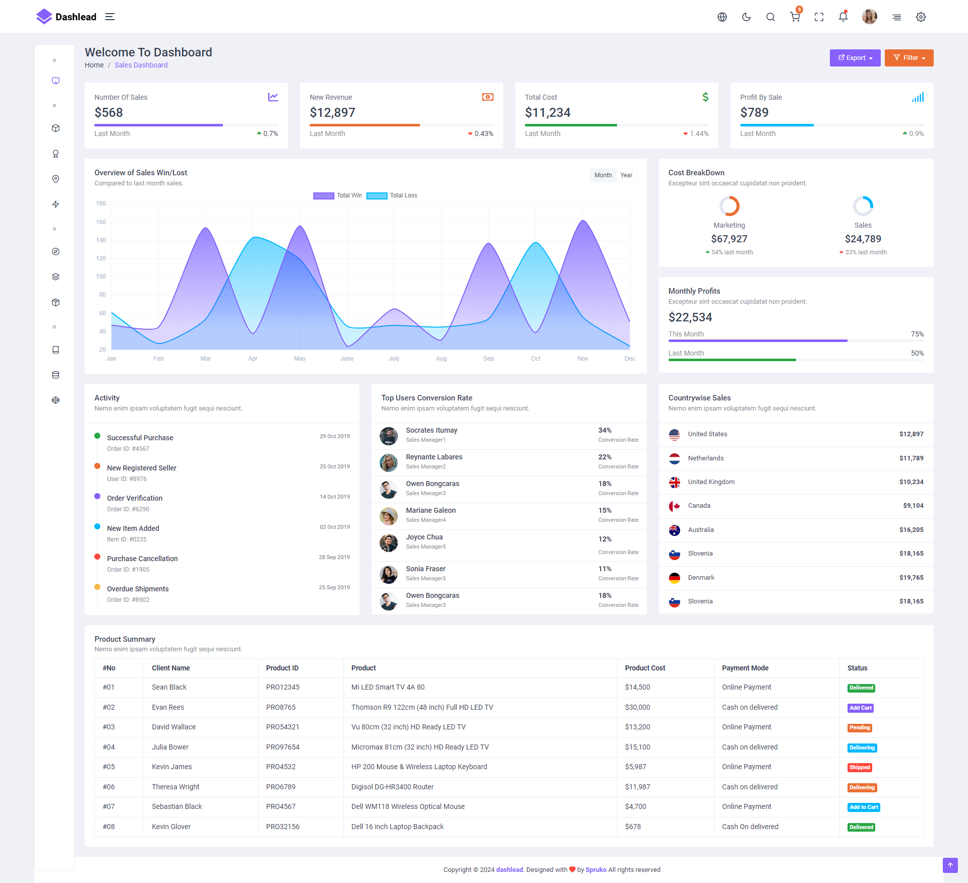Click the Home breadcrumb link
Image resolution: width=968 pixels, height=883 pixels.
coord(94,65)
